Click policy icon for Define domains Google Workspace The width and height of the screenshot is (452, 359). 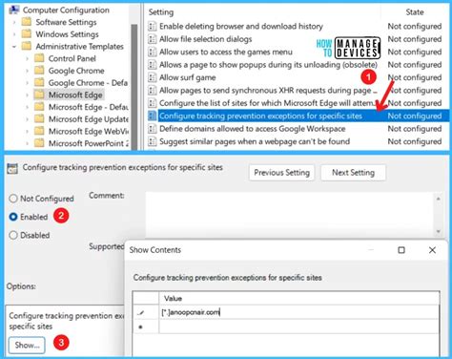(153, 129)
